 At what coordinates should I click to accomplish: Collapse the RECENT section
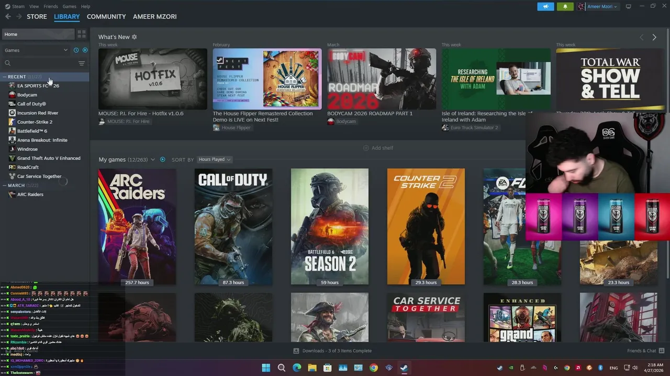5,77
